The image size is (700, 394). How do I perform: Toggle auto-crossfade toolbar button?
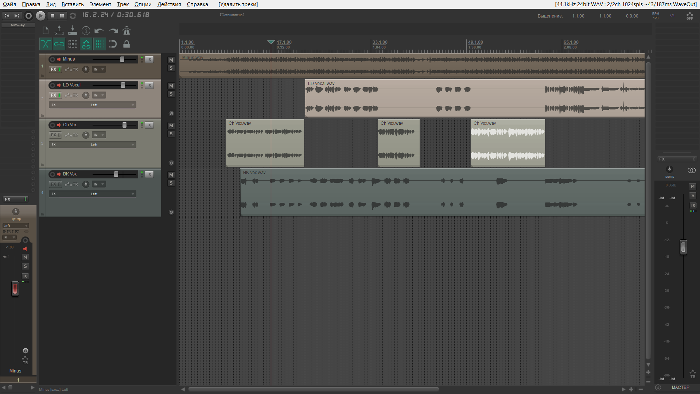click(x=46, y=44)
